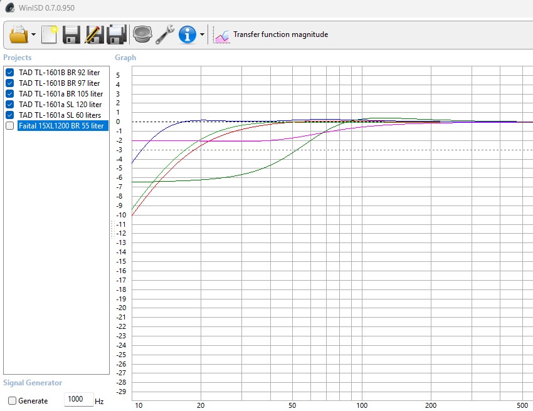This screenshot has height=411, width=533.
Task: Click the signal generator frequency field
Action: click(x=79, y=399)
